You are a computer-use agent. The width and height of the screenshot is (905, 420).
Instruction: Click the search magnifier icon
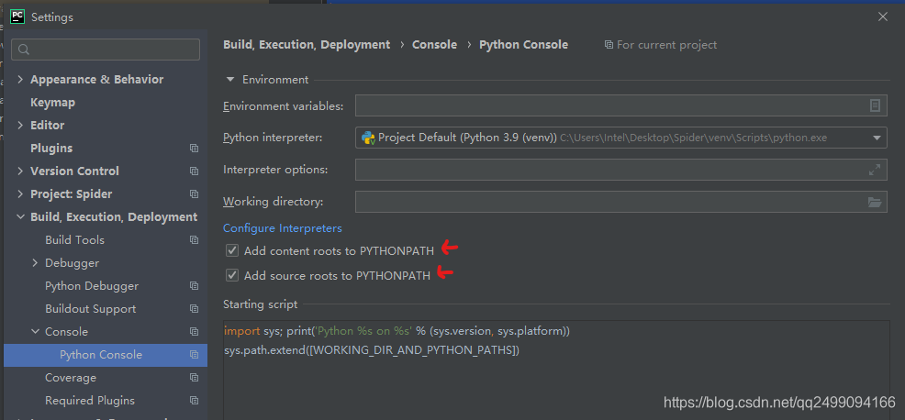point(24,50)
